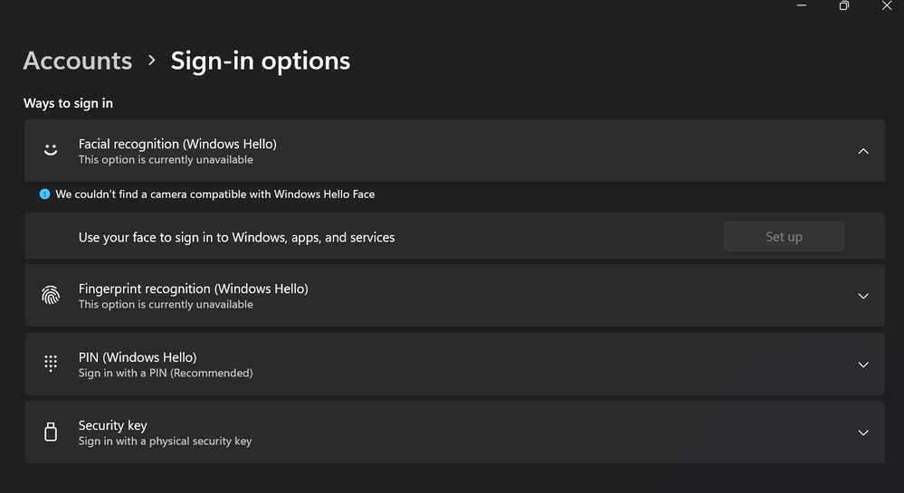
Task: Open the Security key option
Action: point(113,425)
